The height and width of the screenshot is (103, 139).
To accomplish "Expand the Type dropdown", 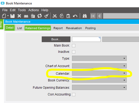I will pos(99,58).
